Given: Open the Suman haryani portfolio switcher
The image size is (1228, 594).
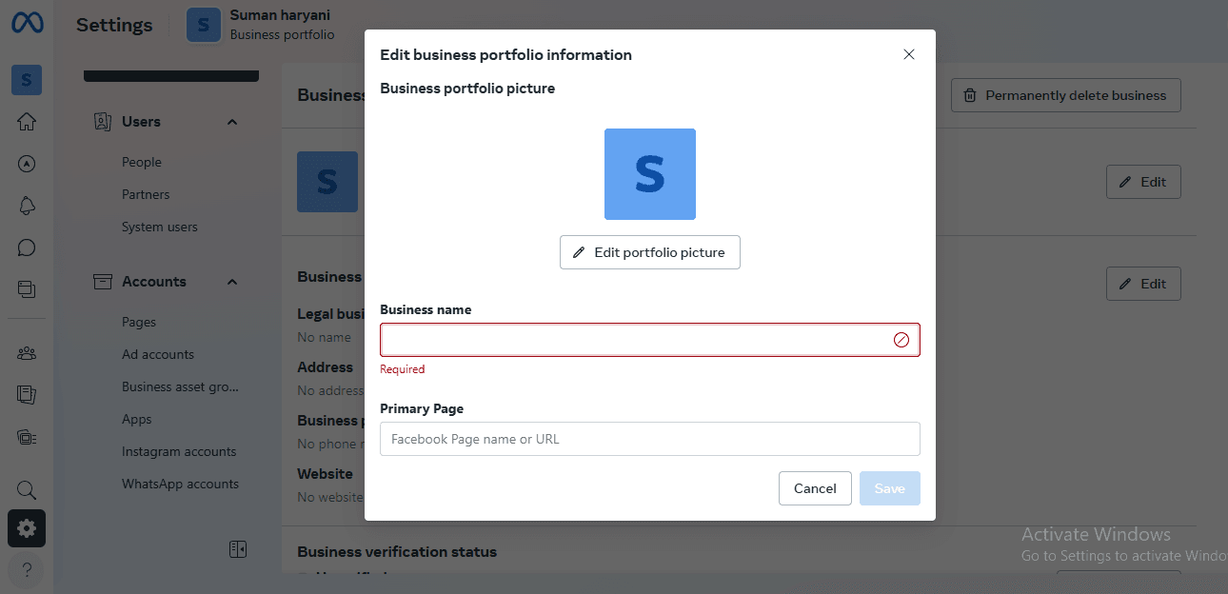Looking at the screenshot, I should click(x=262, y=25).
